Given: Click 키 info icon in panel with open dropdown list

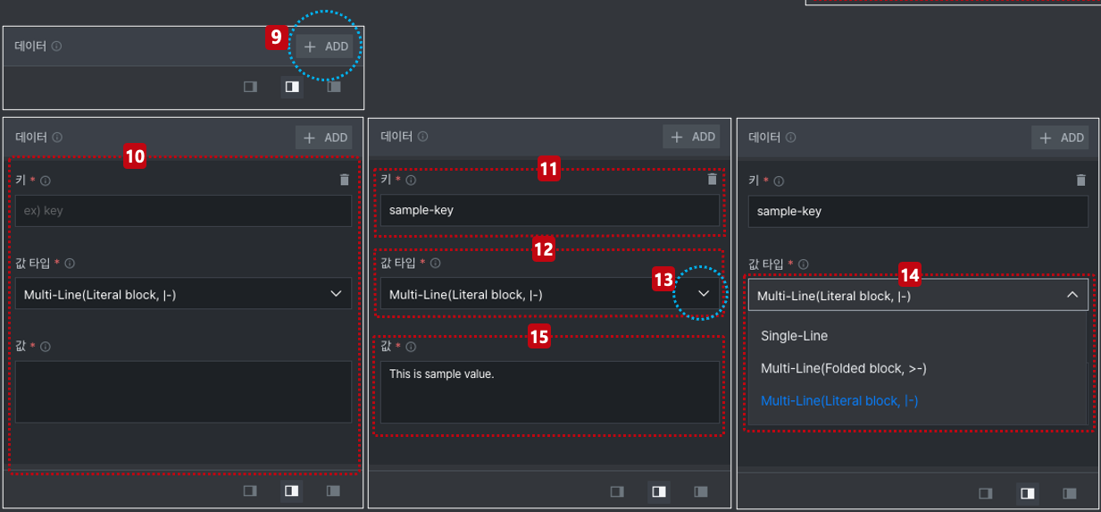Looking at the screenshot, I should tap(779, 181).
